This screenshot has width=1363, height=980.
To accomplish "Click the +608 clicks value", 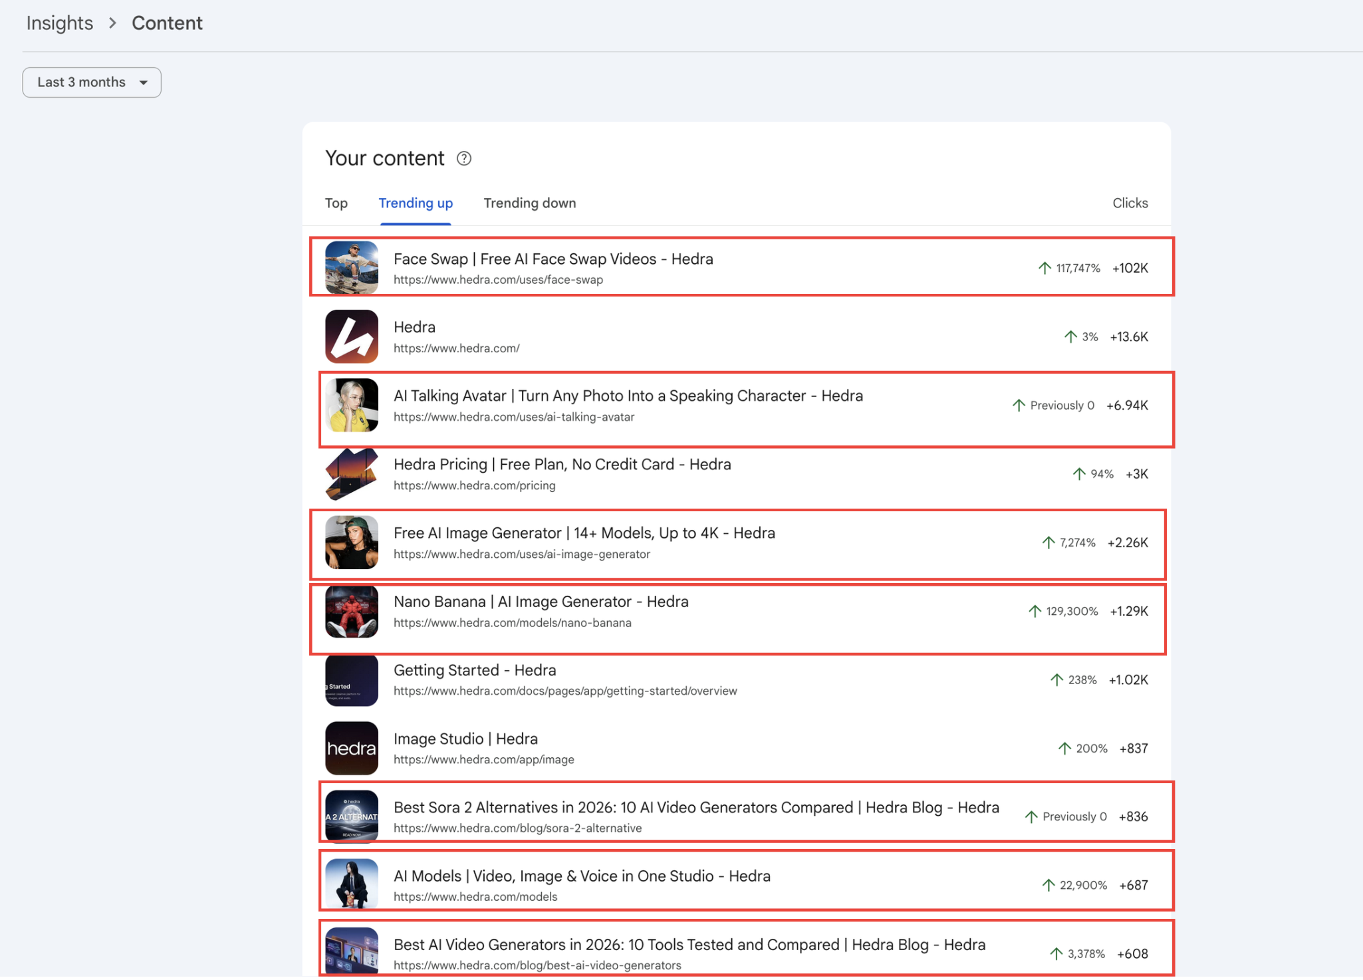I will (x=1132, y=954).
